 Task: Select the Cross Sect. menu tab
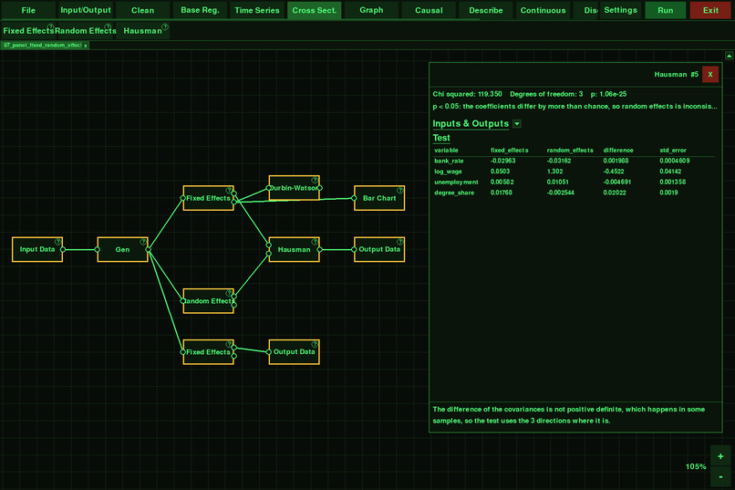tap(314, 10)
